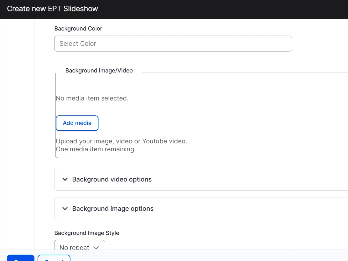Click the chevron inside the Background Image Style selector
The height and width of the screenshot is (261, 348).
(96, 247)
